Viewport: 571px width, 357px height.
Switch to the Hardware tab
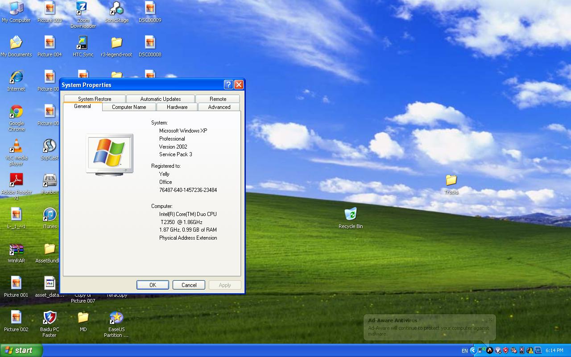(x=177, y=107)
